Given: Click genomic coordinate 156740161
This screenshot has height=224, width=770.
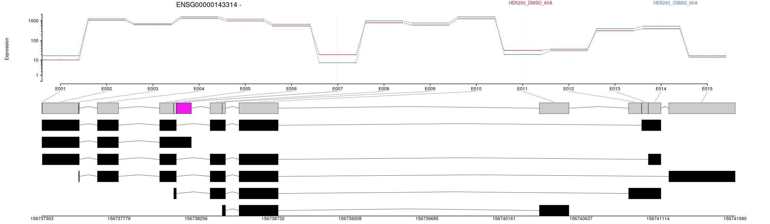Looking at the screenshot, I should tap(504, 219).
